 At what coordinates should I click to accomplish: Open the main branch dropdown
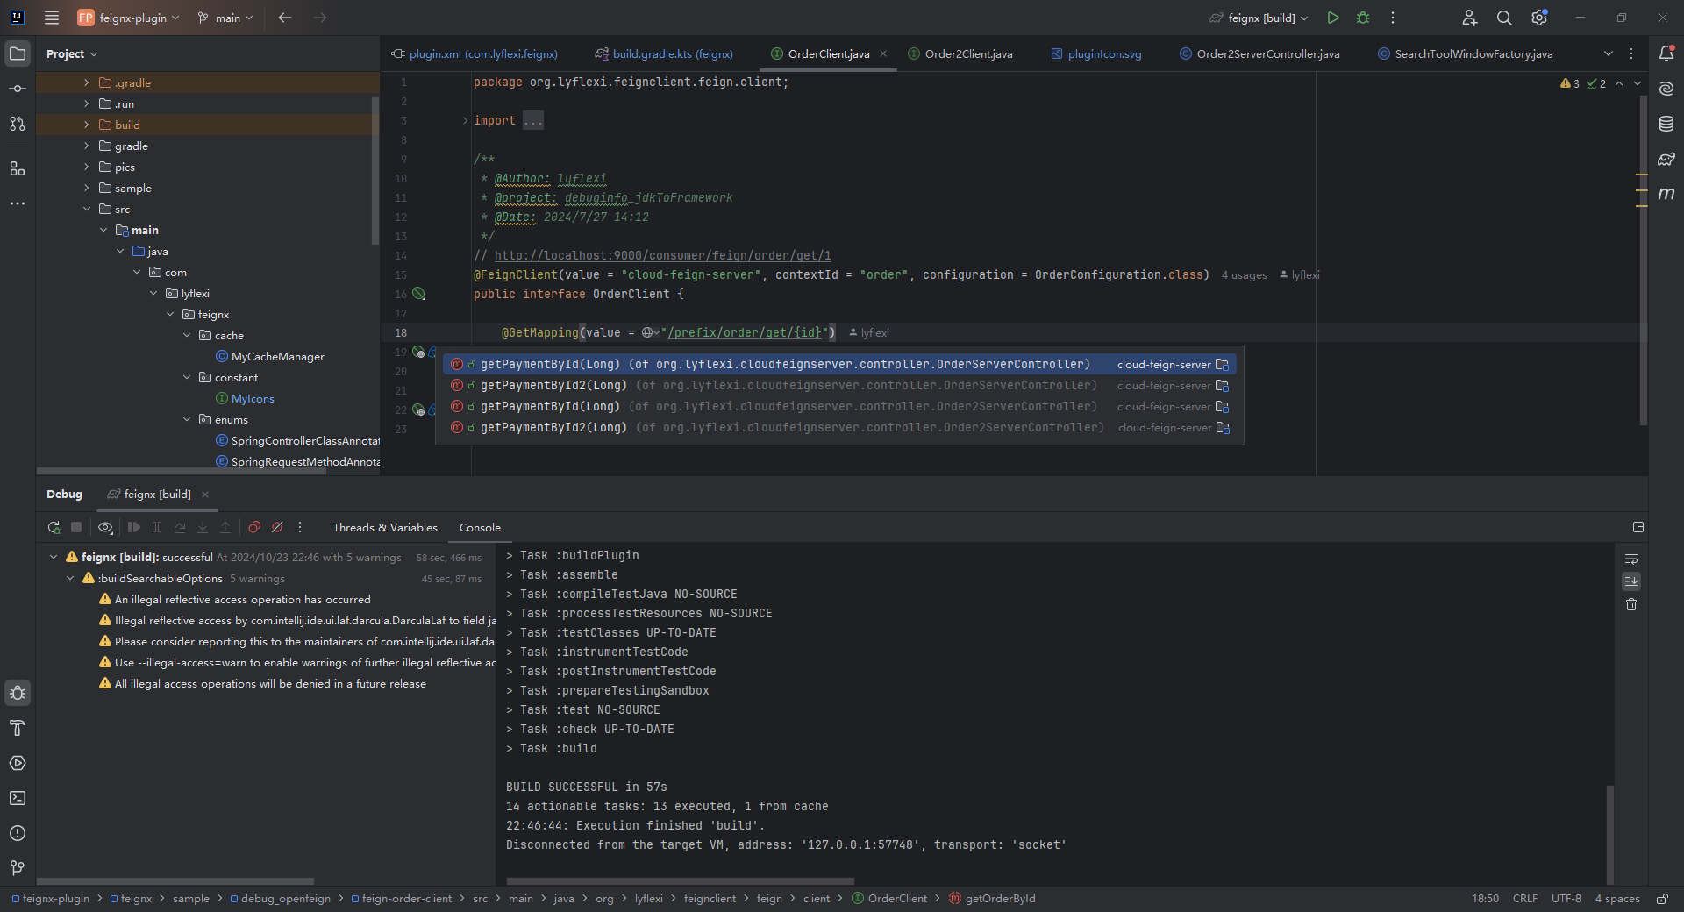tap(226, 18)
